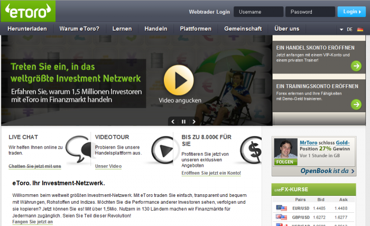Click the Webtrader Login label
The image size is (370, 226).
209,12
